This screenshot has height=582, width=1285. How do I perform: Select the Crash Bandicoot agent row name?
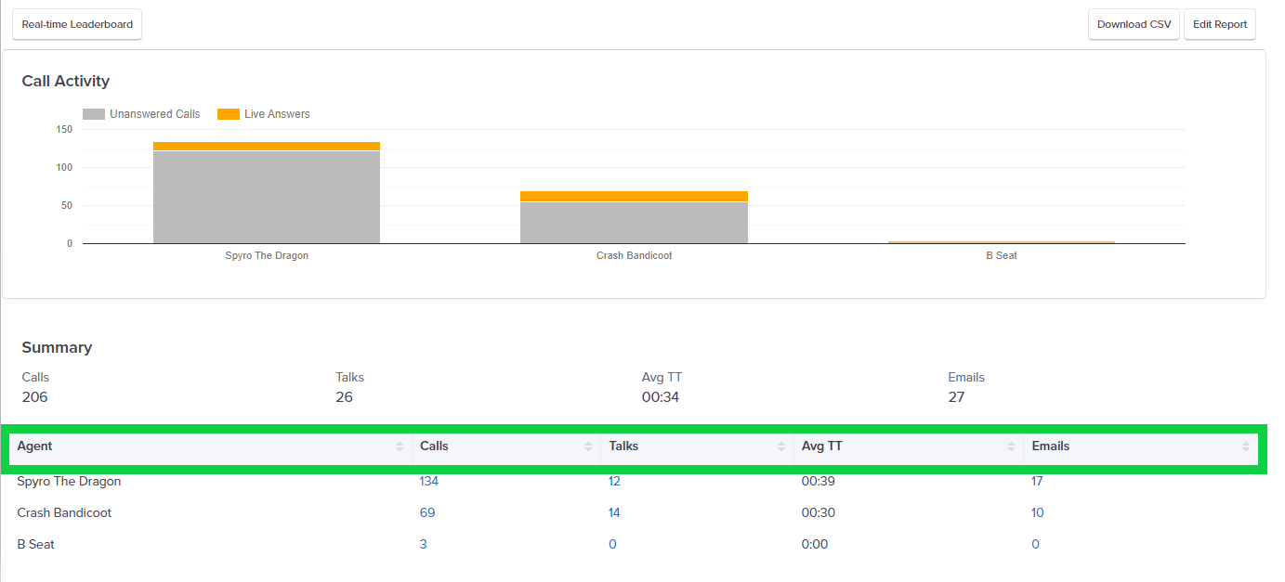[x=64, y=512]
